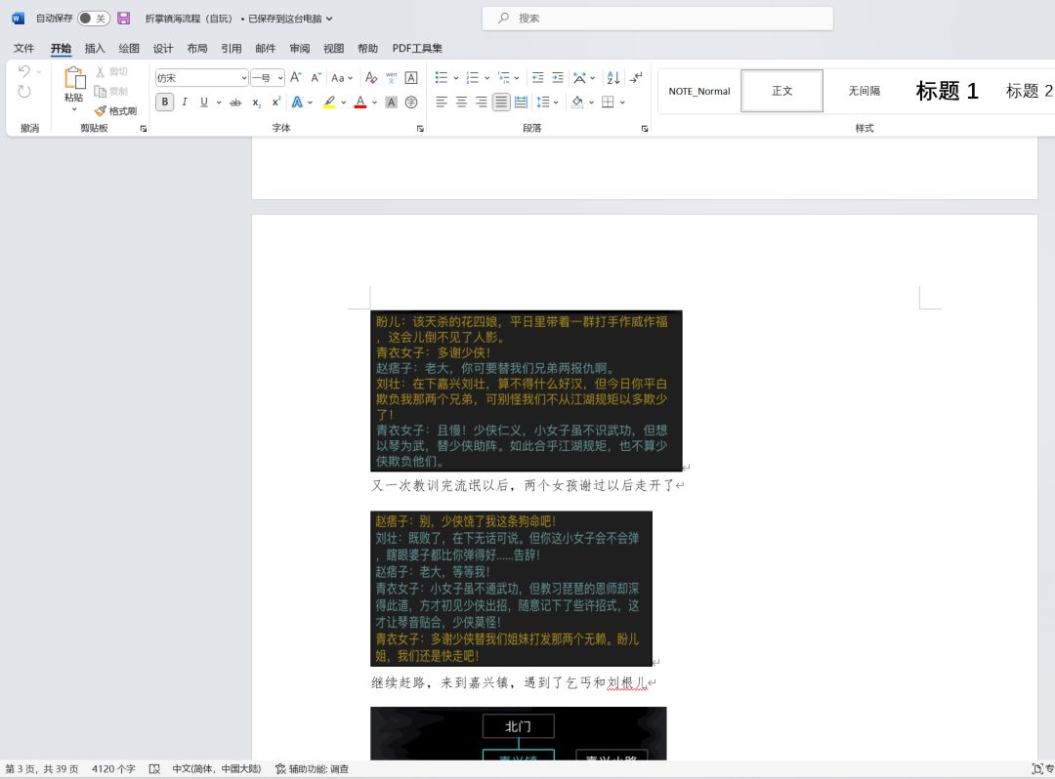Increase font size with the A^ icon
Viewport: 1055px width, 779px height.
click(296, 78)
